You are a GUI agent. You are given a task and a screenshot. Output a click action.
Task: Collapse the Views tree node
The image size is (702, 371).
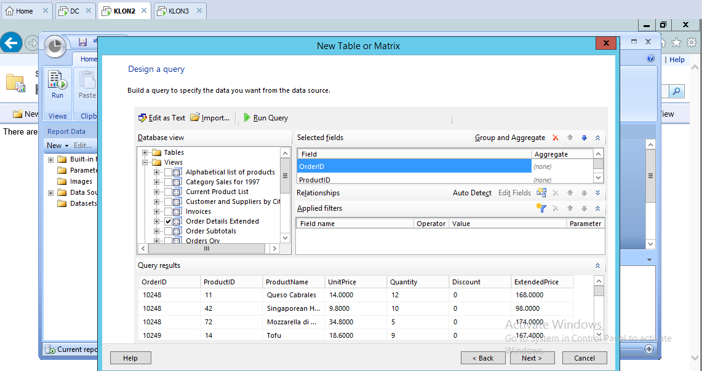point(145,162)
